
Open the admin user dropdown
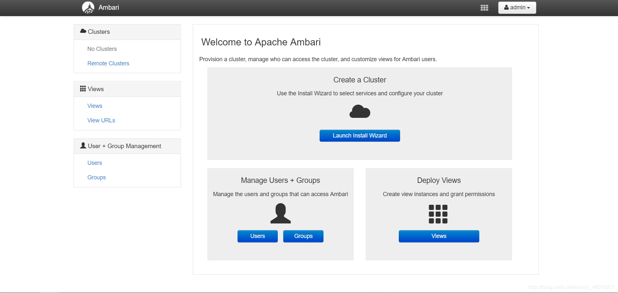coord(517,8)
